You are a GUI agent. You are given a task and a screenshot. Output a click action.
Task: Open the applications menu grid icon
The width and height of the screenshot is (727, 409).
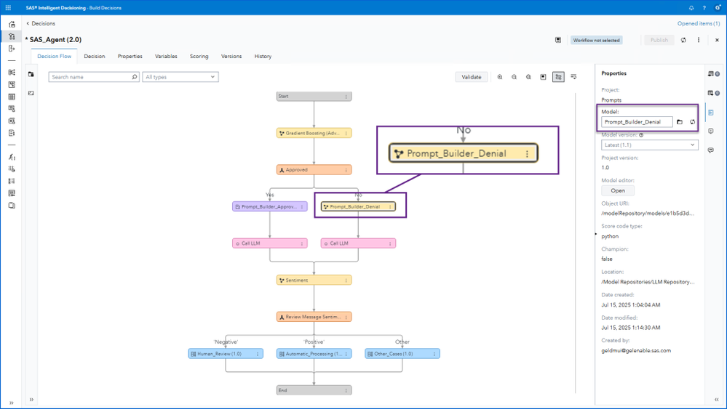(x=8, y=7)
